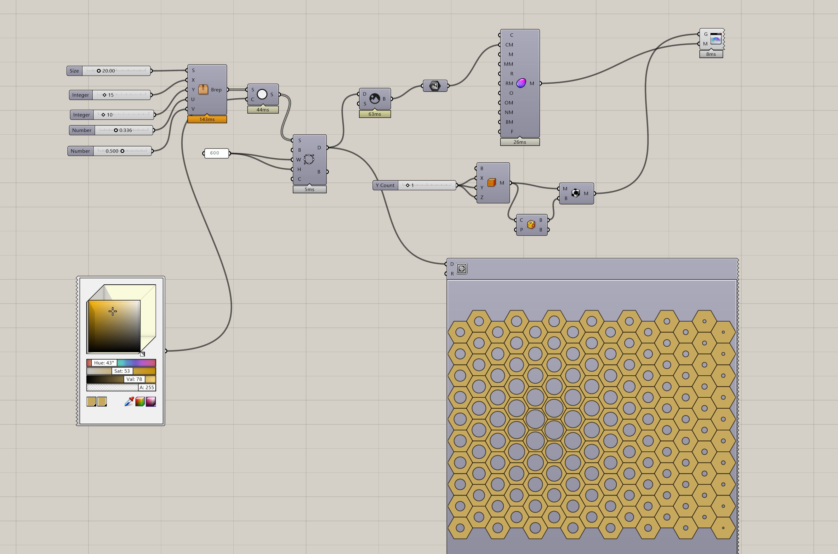Click the first tan colour swatch

coord(91,402)
